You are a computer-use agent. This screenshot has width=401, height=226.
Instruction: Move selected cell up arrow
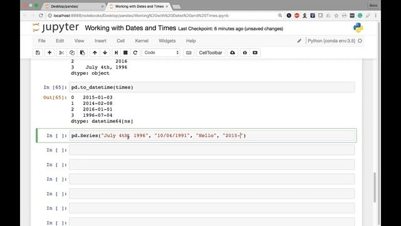tap(95, 53)
